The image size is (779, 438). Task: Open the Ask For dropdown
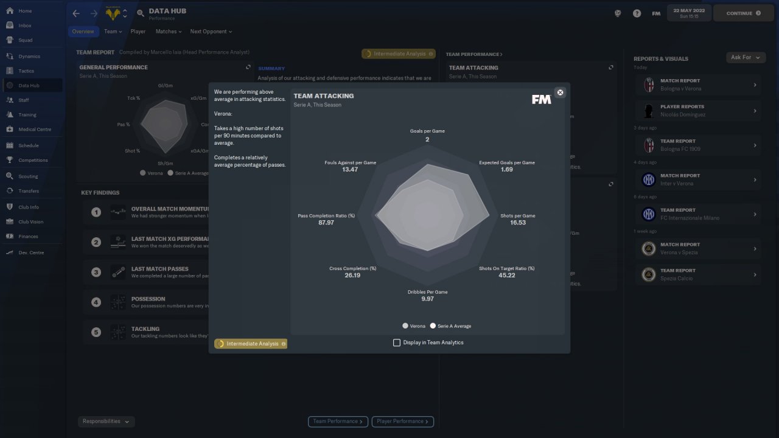[746, 57]
